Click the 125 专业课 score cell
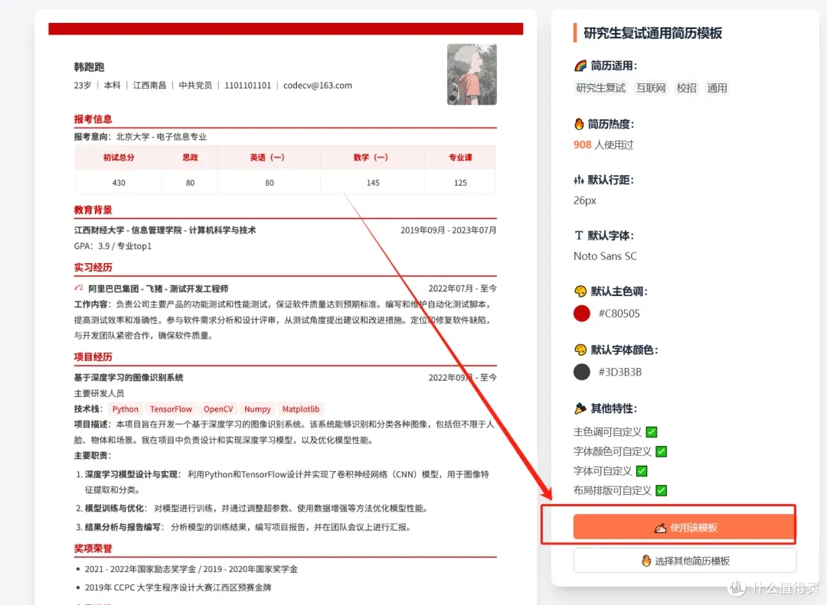The height and width of the screenshot is (605, 827). pos(460,183)
